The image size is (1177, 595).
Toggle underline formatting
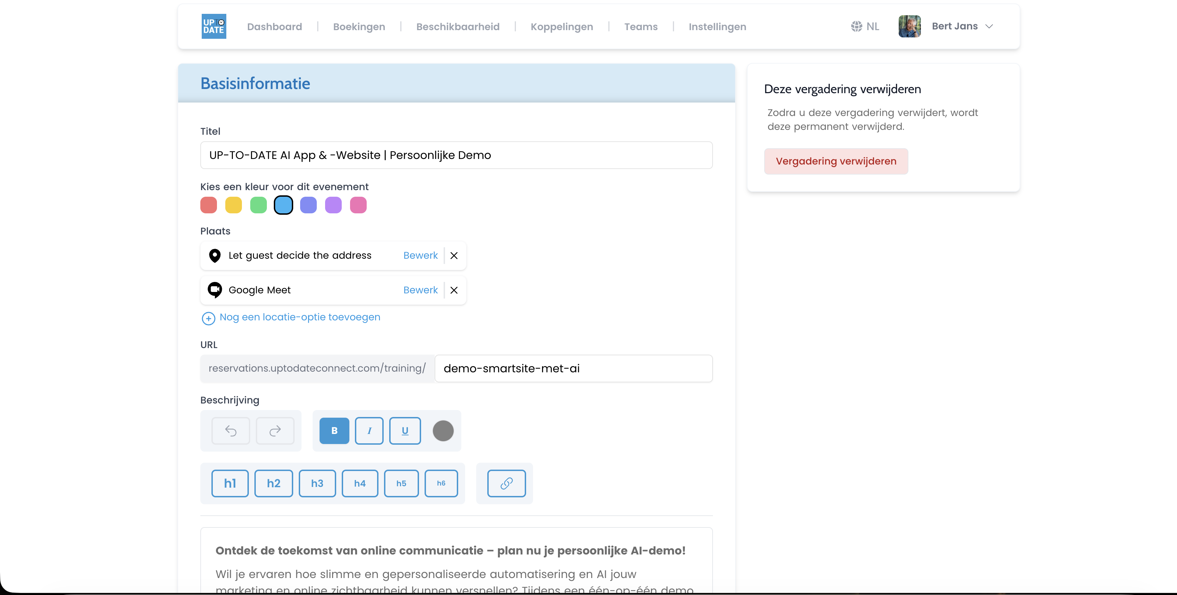coord(405,430)
